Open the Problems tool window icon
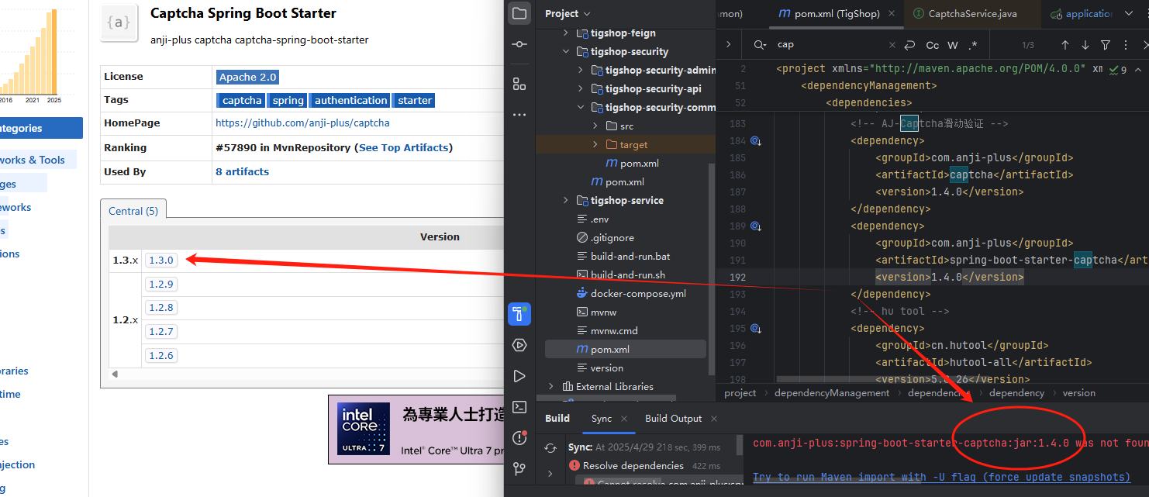 click(x=519, y=438)
